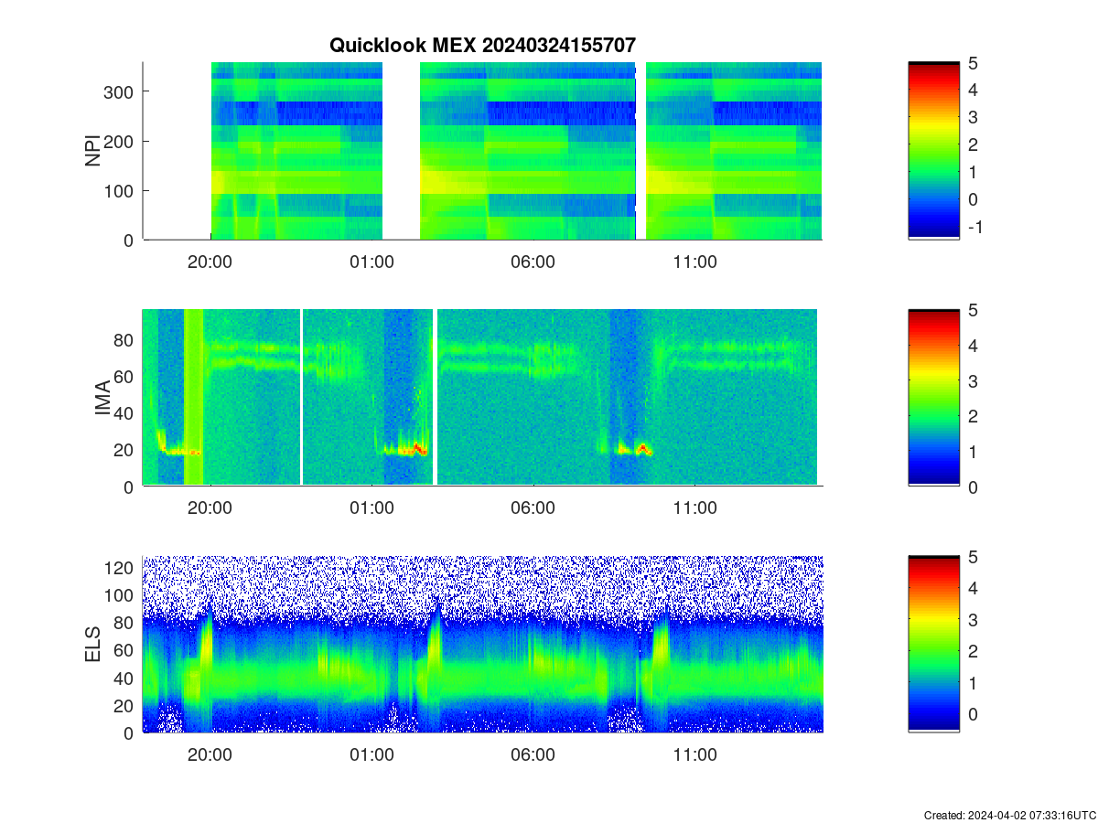
Task: Click the NPI spectrogram plot area
Action: [x=482, y=151]
